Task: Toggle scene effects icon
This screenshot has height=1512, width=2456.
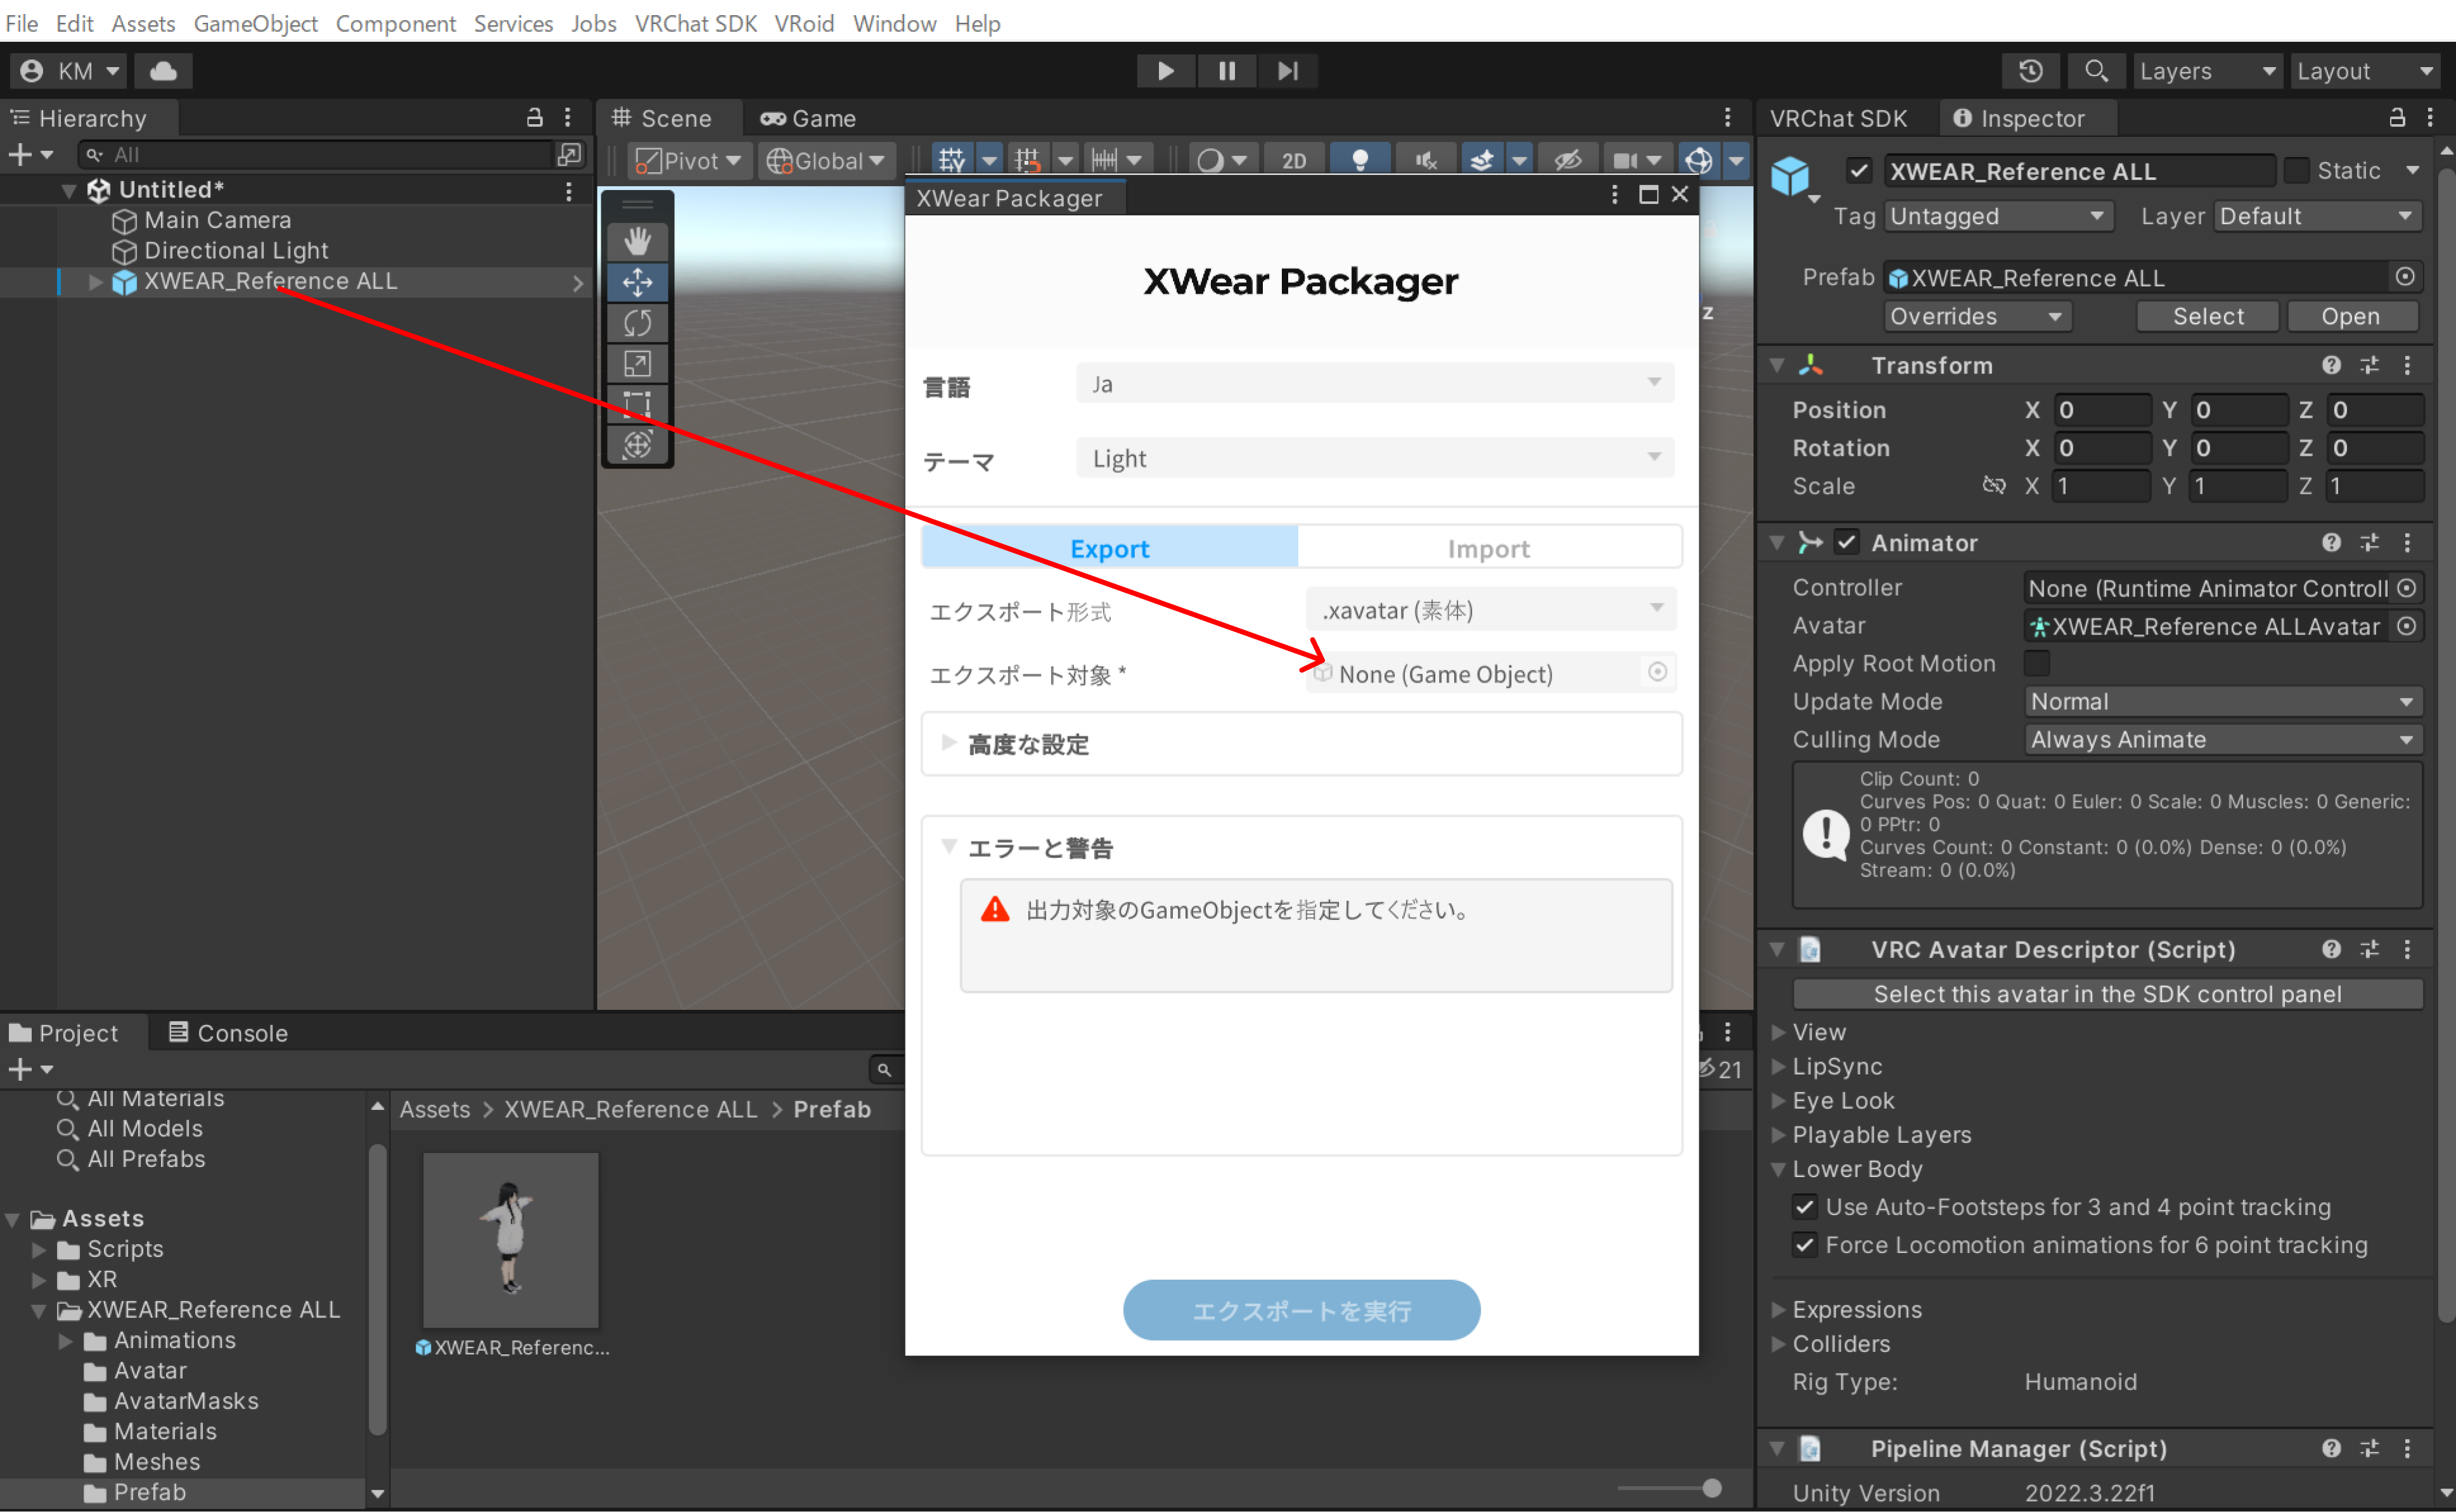Action: [x=1481, y=160]
